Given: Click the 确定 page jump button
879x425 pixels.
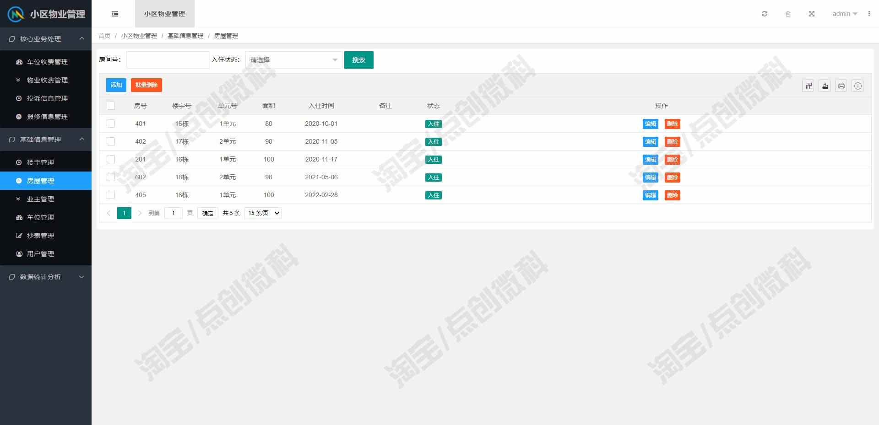Looking at the screenshot, I should click(x=208, y=213).
